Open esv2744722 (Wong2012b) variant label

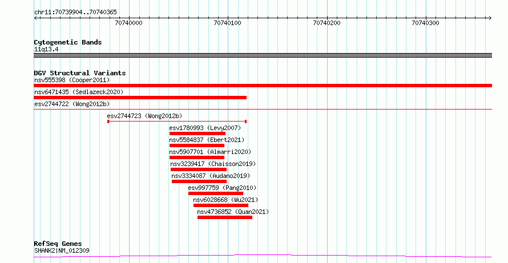tap(72, 104)
